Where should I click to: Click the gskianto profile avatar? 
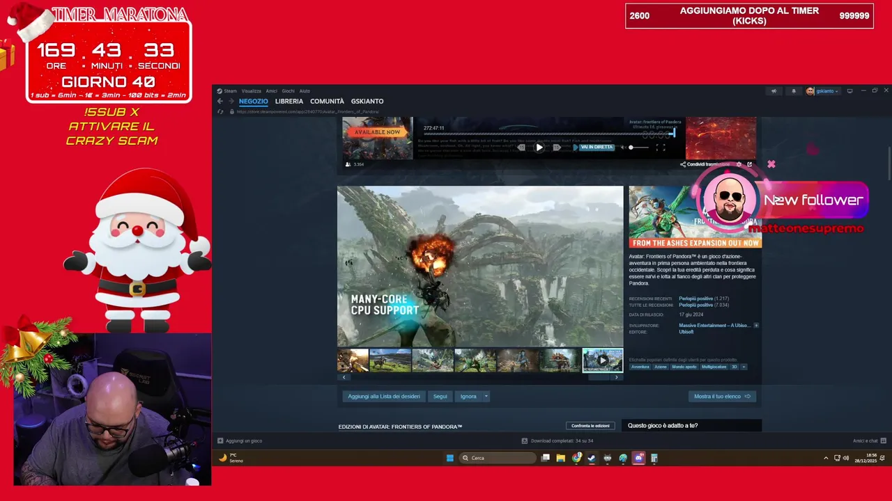click(810, 91)
